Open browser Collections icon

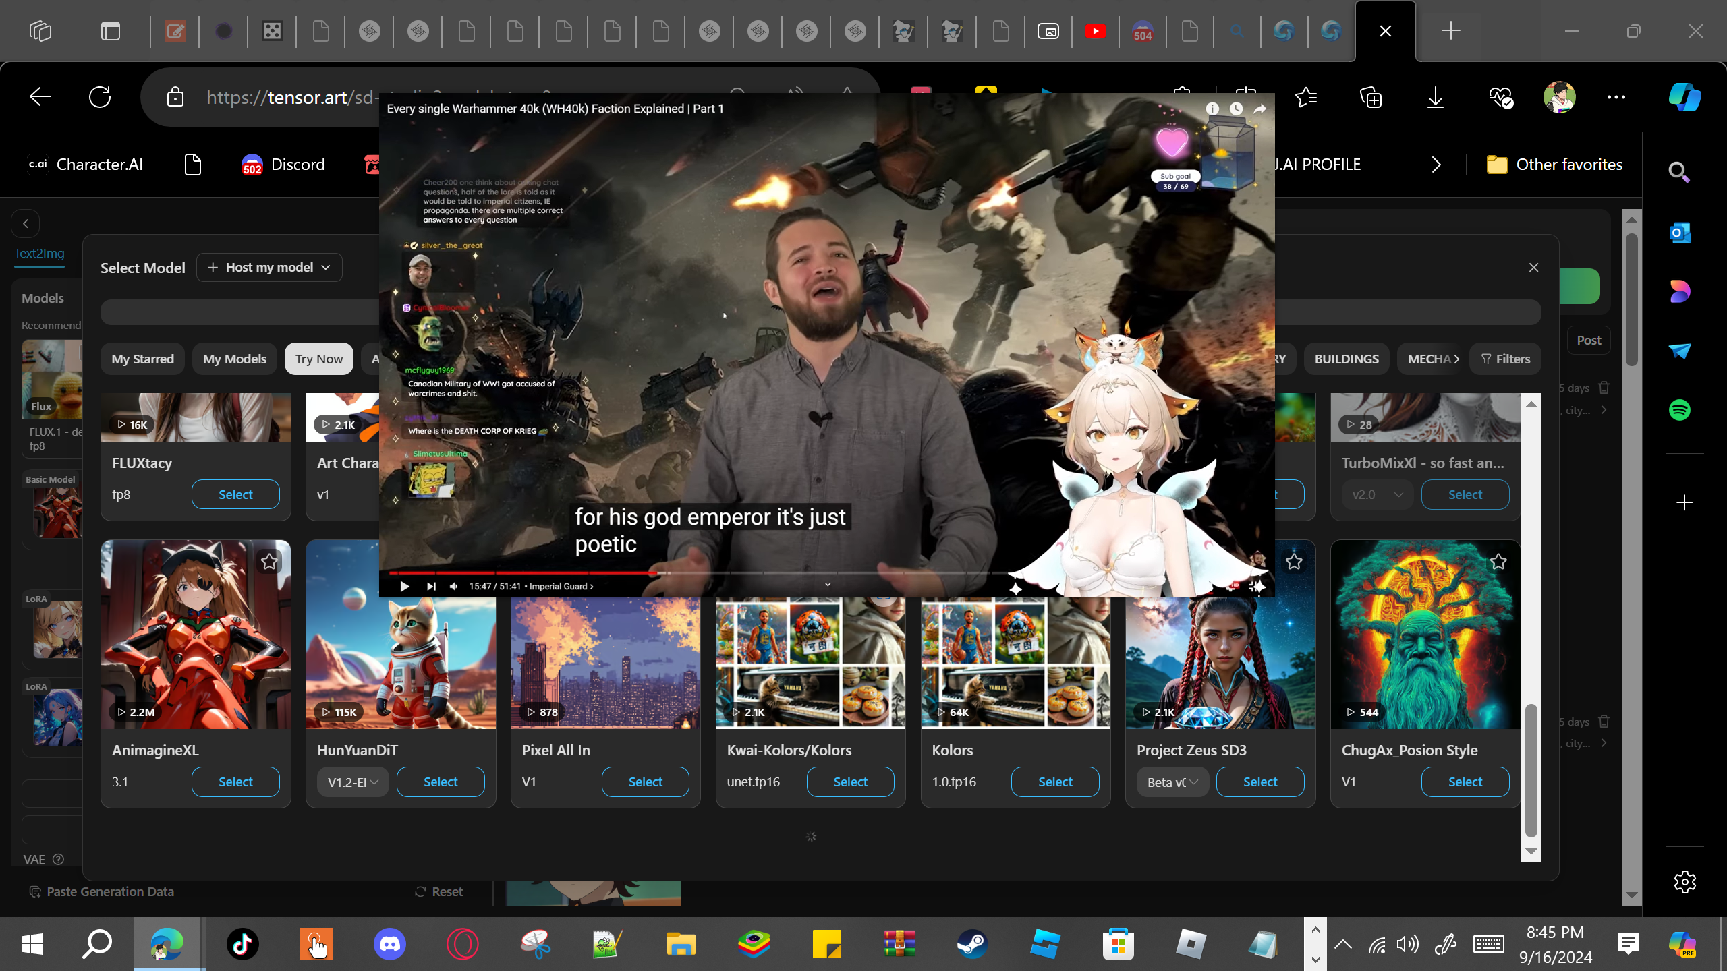click(1371, 98)
